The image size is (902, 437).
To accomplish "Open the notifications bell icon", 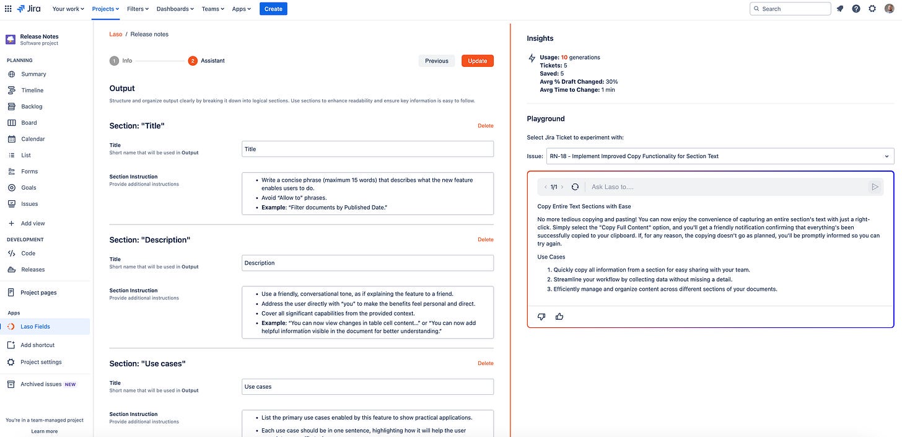I will tap(840, 9).
